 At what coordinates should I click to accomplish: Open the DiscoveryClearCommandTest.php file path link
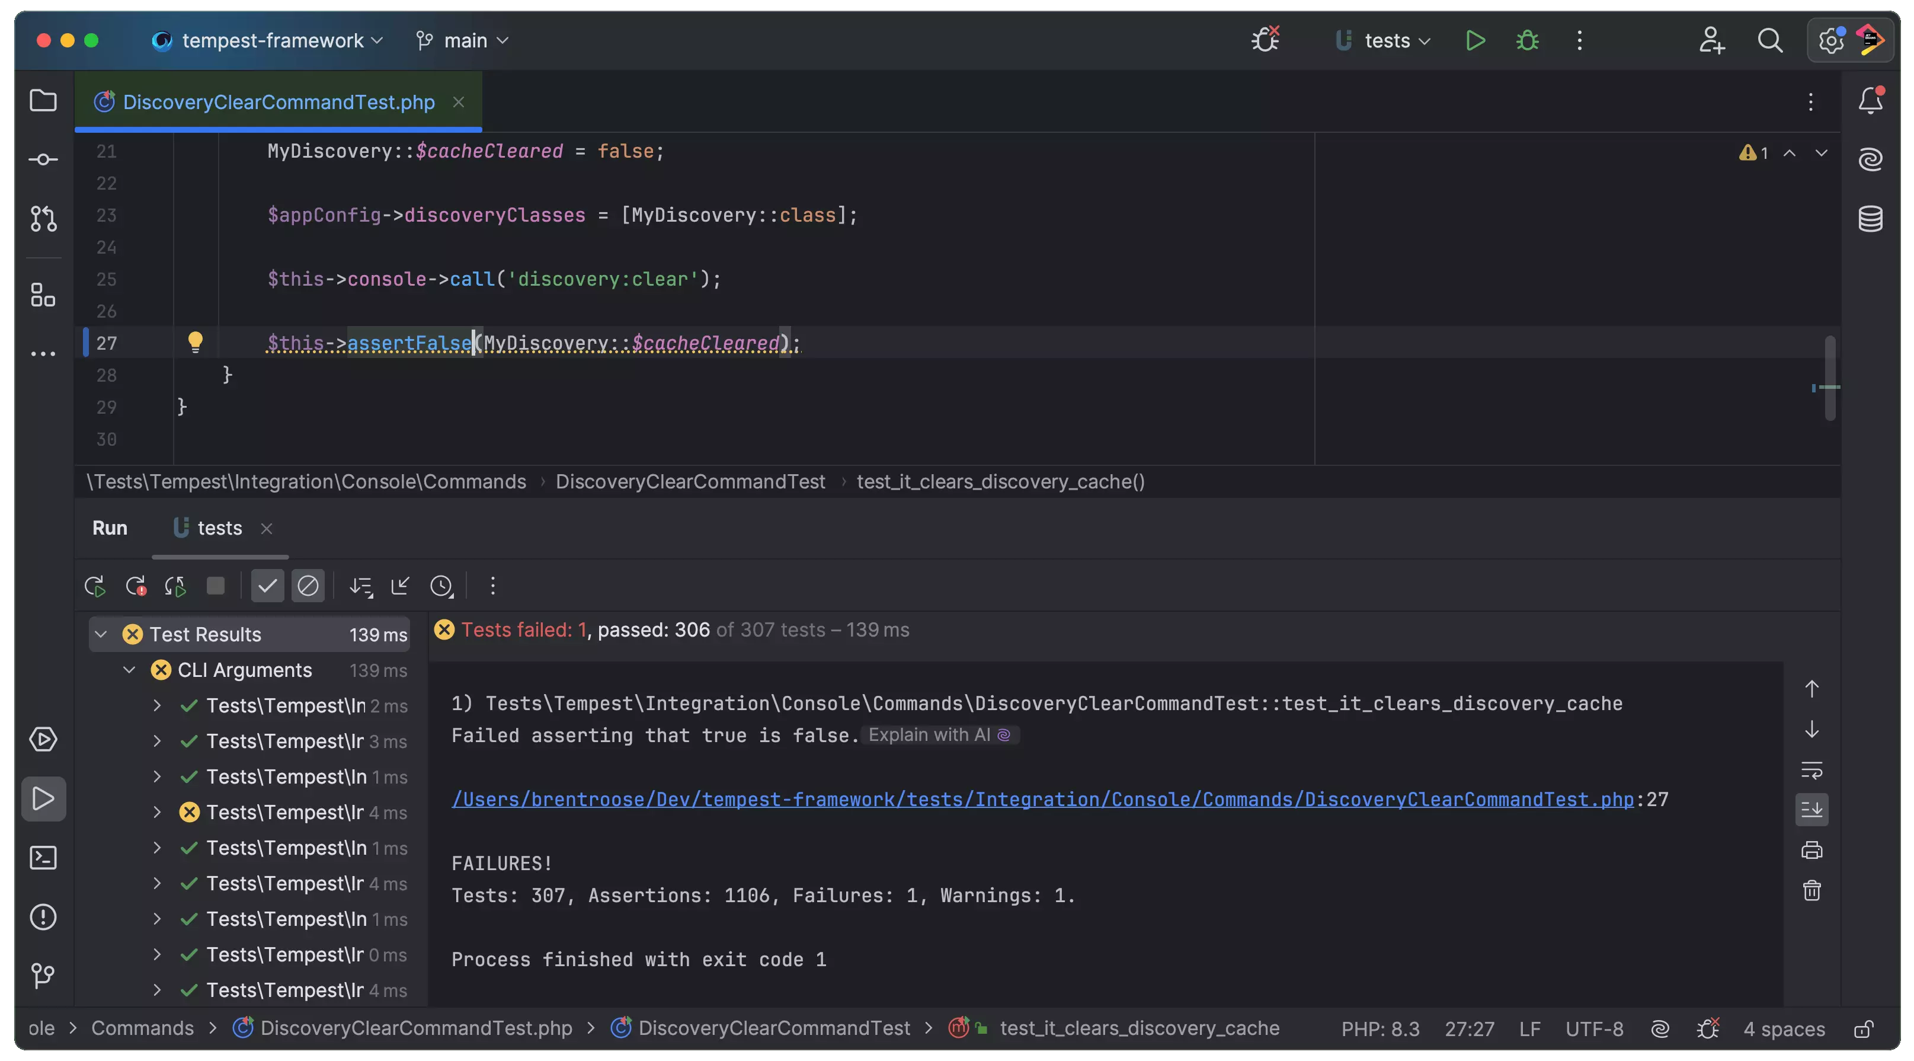click(1042, 800)
